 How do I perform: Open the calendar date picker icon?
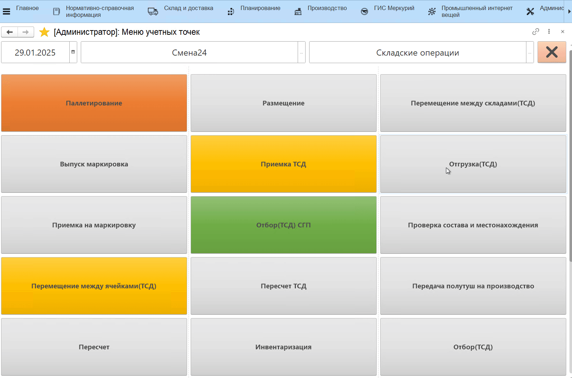(73, 52)
